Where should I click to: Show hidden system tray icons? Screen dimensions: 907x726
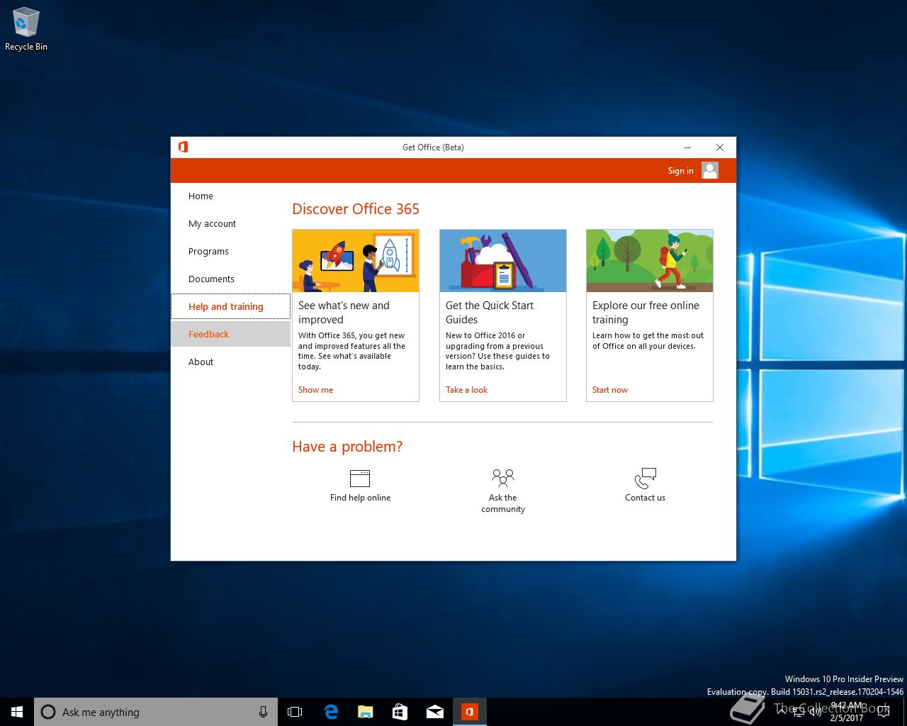pyautogui.click(x=781, y=712)
